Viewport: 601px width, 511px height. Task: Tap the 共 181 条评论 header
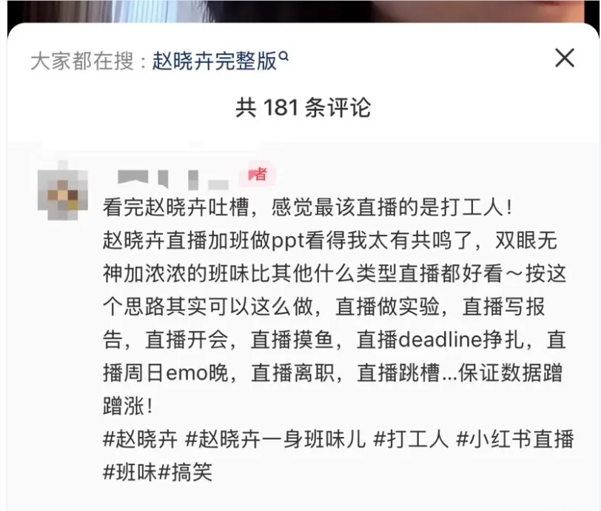click(x=303, y=107)
